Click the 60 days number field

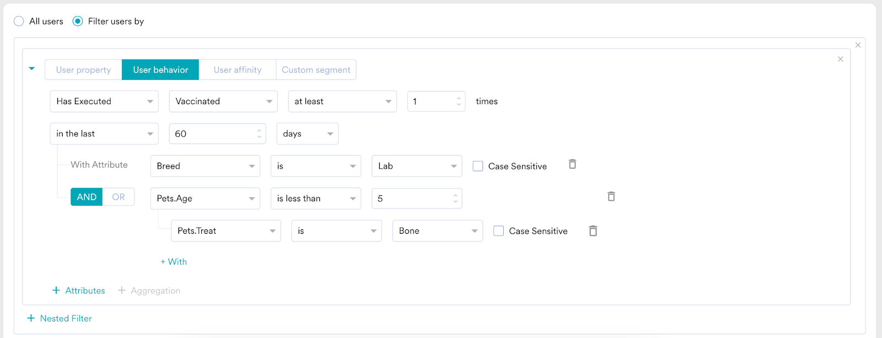(x=212, y=134)
